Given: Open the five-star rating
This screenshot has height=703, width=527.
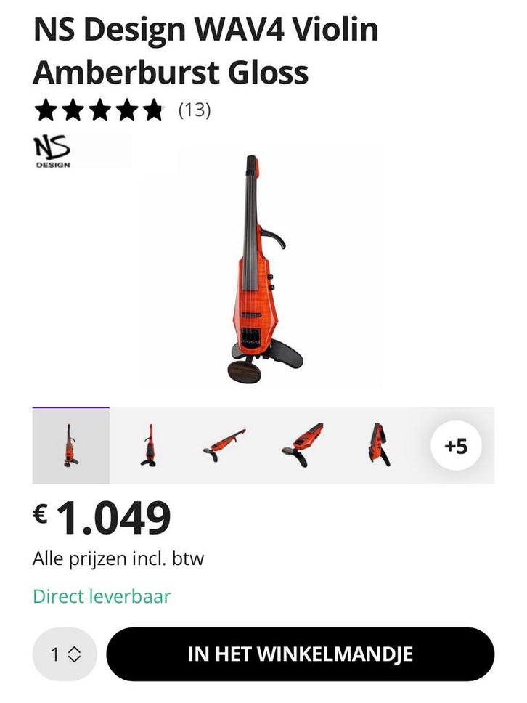Looking at the screenshot, I should [x=99, y=110].
